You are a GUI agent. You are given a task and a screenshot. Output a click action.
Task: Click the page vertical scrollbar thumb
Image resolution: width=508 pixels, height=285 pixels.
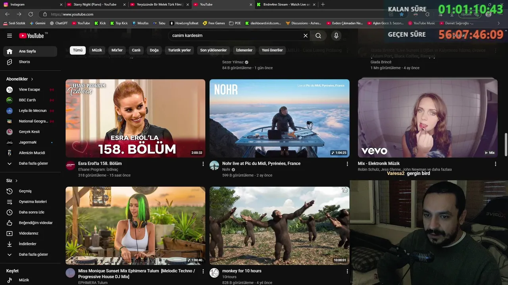pyautogui.click(x=506, y=145)
